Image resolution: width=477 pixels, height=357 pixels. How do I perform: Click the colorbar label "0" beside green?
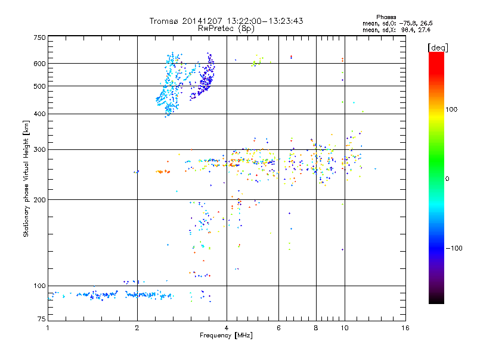[447, 179]
